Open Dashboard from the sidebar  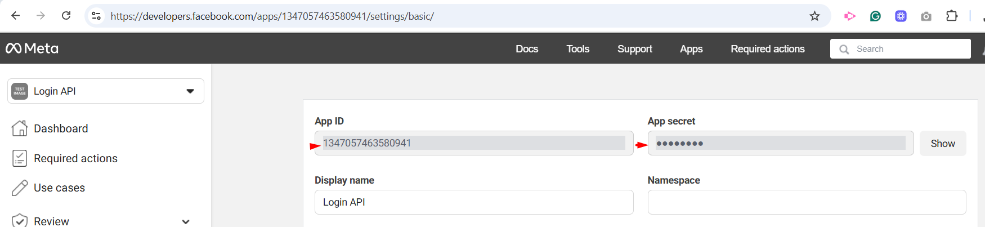61,128
